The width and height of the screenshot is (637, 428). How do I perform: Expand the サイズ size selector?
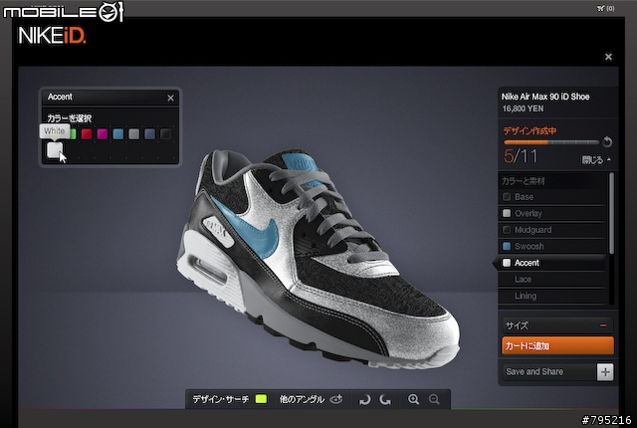(x=557, y=325)
